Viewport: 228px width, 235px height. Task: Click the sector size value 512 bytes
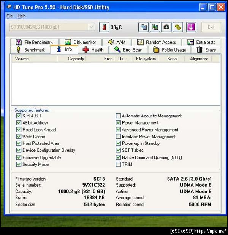[94, 205]
